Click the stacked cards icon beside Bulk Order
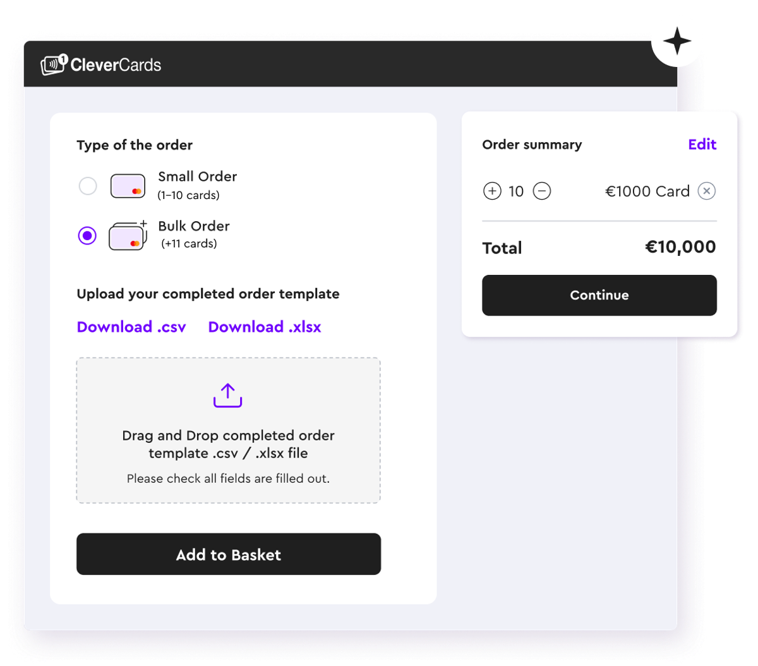The image size is (758, 666). 126,236
